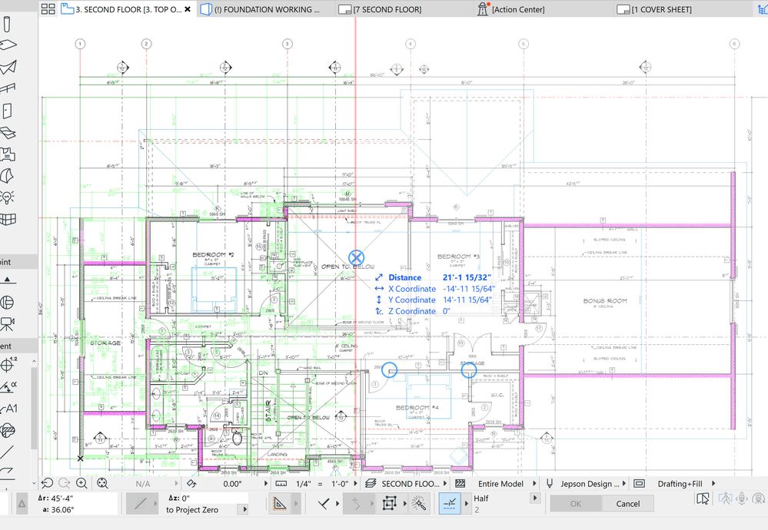Select the Door tool in the toolbox
Image resolution: width=768 pixels, height=530 pixels.
click(8, 110)
